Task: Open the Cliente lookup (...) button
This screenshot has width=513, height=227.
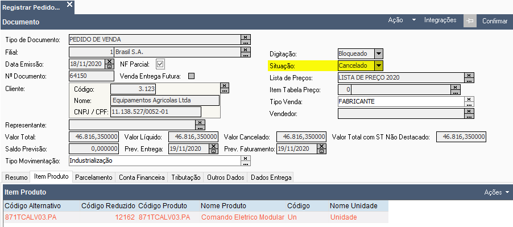Action: point(225,90)
